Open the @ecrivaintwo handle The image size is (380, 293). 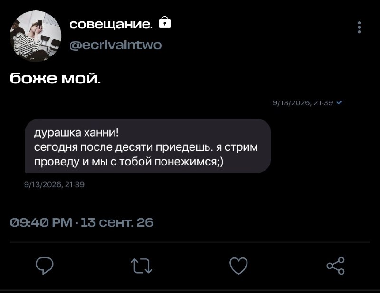[115, 45]
